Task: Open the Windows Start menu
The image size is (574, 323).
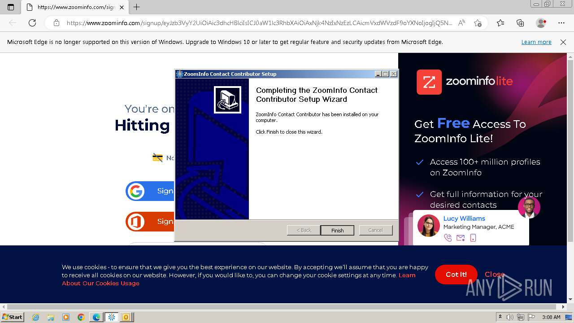Action: (13, 317)
